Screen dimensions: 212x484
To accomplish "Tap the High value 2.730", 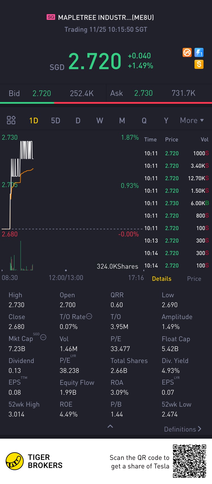I will [x=16, y=305].
